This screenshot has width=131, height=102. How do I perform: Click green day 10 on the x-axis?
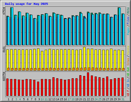[x=42, y=99]
